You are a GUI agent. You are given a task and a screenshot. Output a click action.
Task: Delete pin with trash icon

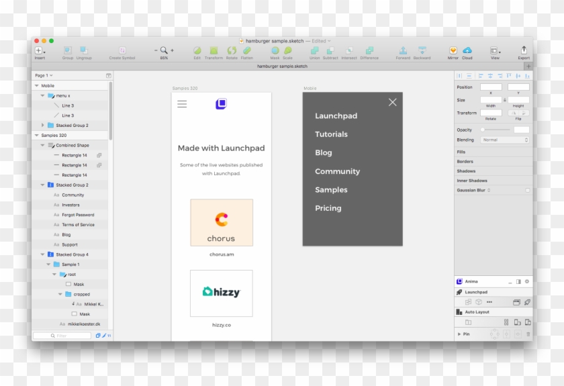coord(528,334)
